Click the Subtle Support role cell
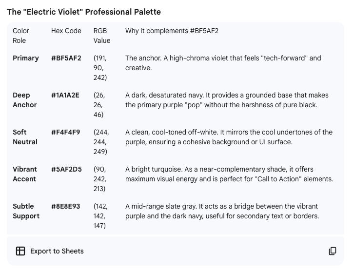 [26, 211]
